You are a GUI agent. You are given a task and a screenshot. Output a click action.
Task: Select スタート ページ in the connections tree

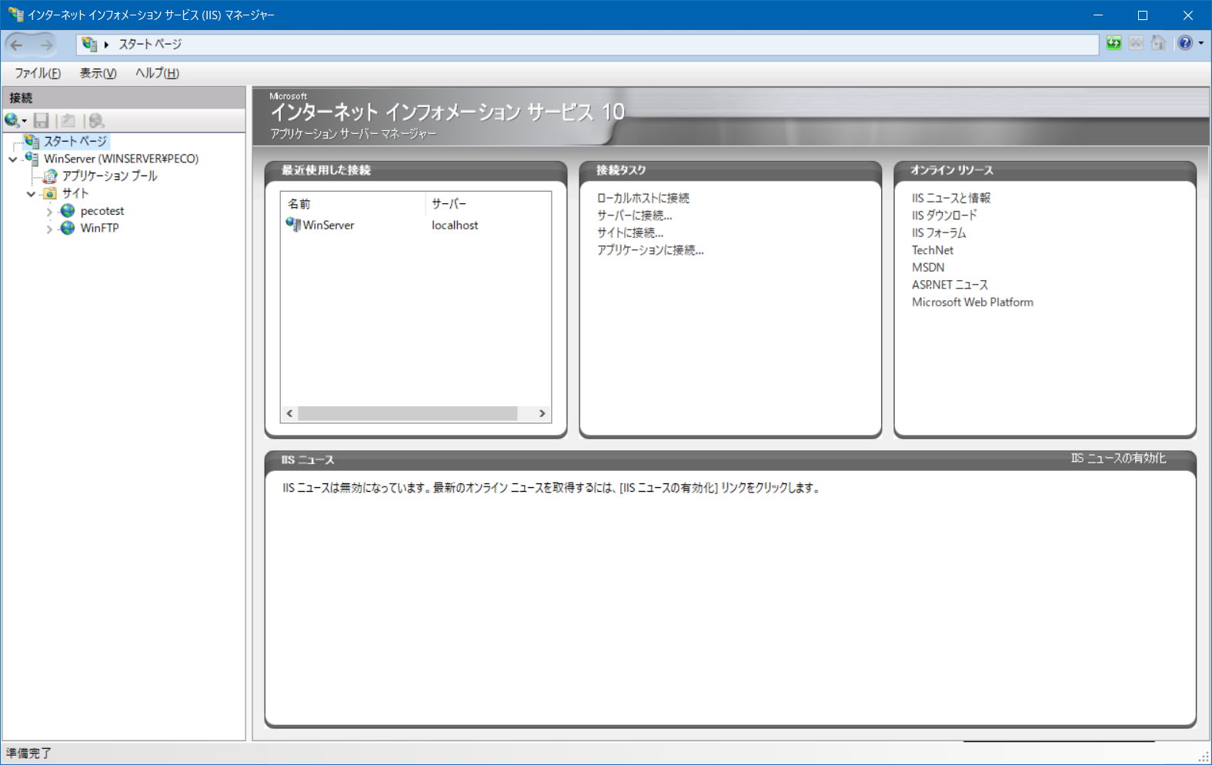(75, 141)
